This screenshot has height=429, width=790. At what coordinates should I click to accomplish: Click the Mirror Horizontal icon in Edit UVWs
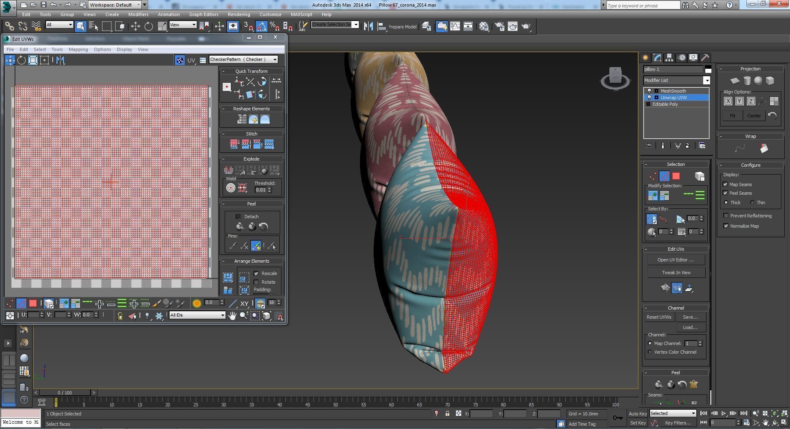pos(60,60)
